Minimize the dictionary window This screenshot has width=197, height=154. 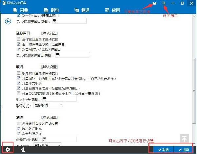(173, 3)
